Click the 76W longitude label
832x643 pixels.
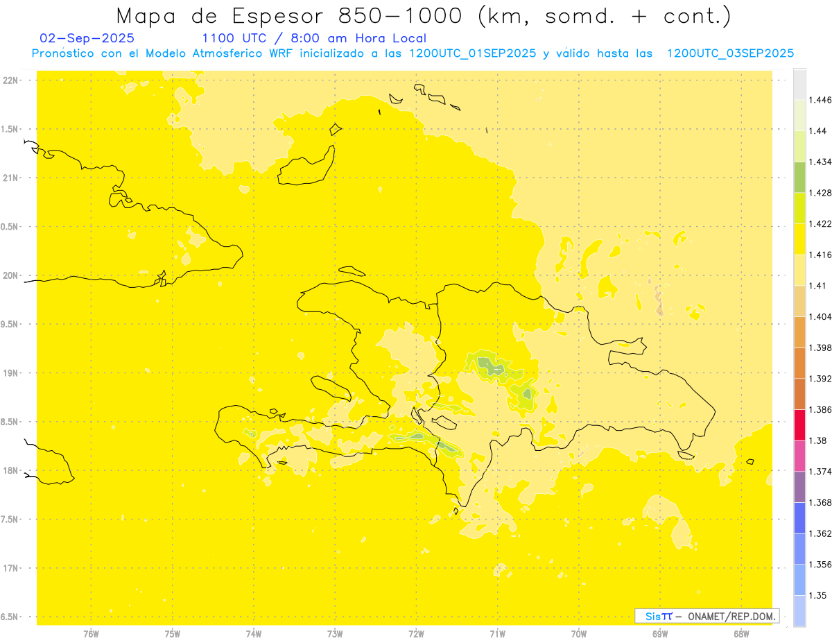pos(91,633)
